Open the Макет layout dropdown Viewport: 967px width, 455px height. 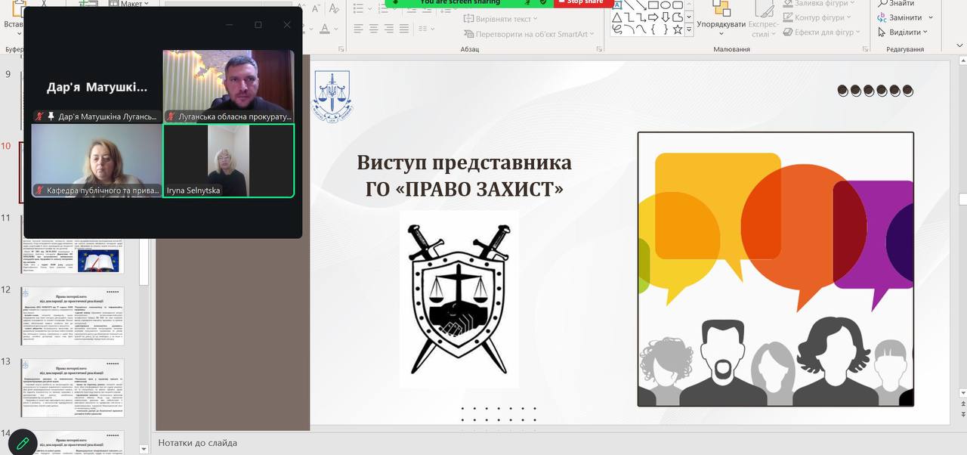(x=127, y=4)
